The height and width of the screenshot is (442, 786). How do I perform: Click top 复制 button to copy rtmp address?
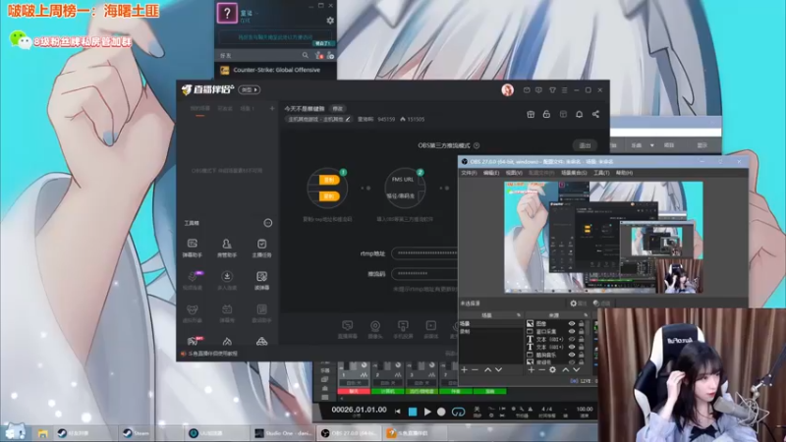click(329, 180)
